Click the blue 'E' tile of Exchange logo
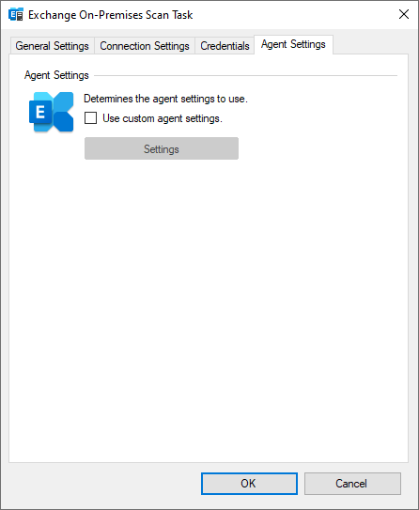Viewport: 419px width, 510px height. click(40, 112)
